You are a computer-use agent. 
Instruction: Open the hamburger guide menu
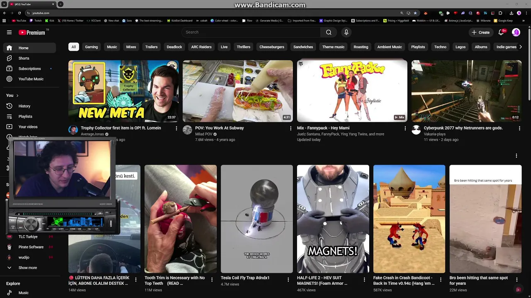point(9,32)
